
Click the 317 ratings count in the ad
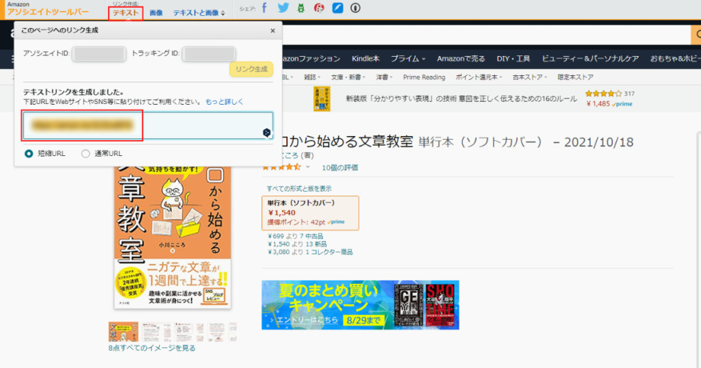click(x=630, y=94)
